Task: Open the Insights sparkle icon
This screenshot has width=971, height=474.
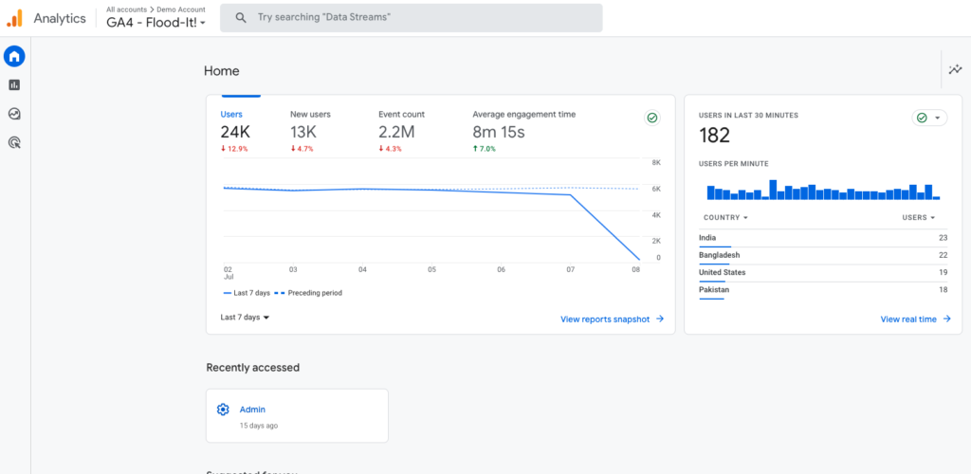Action: [956, 69]
